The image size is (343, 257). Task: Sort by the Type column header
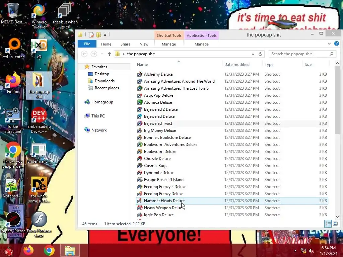[282, 65]
